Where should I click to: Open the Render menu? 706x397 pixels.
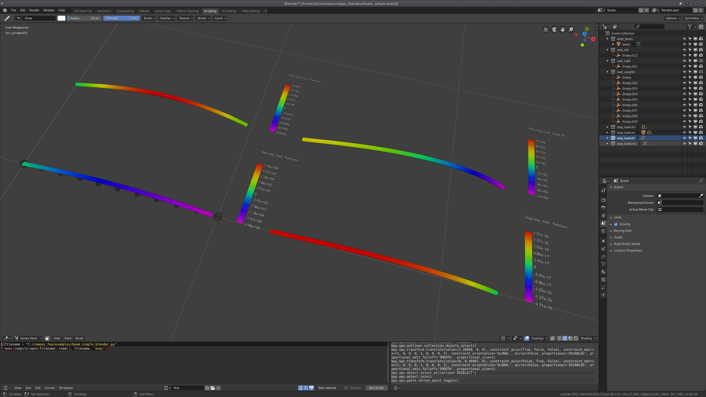(34, 10)
